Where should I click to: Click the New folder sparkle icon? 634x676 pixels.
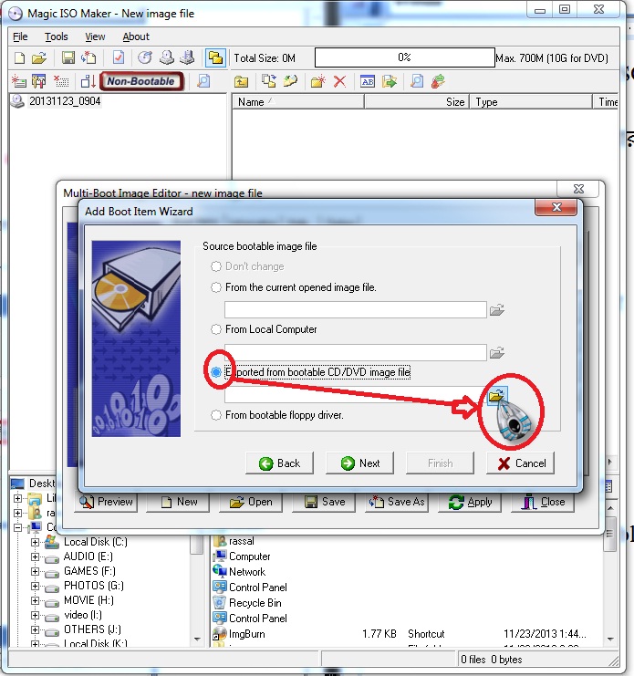[318, 81]
